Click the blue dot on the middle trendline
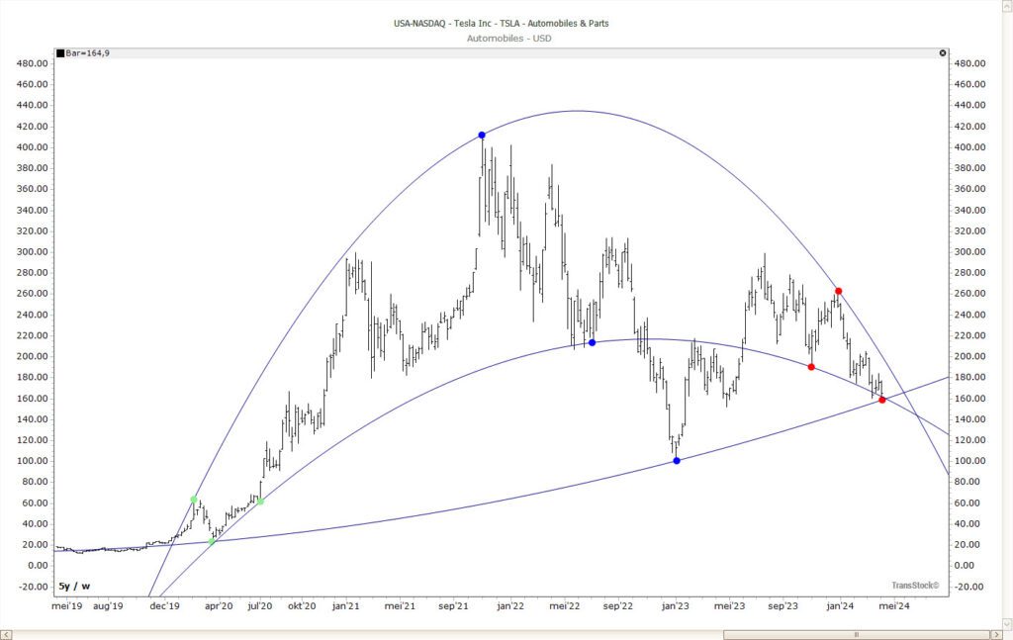This screenshot has width=1013, height=640. click(592, 342)
